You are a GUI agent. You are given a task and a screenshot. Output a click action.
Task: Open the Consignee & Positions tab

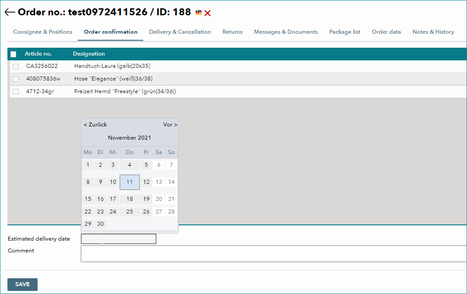pyautogui.click(x=42, y=32)
